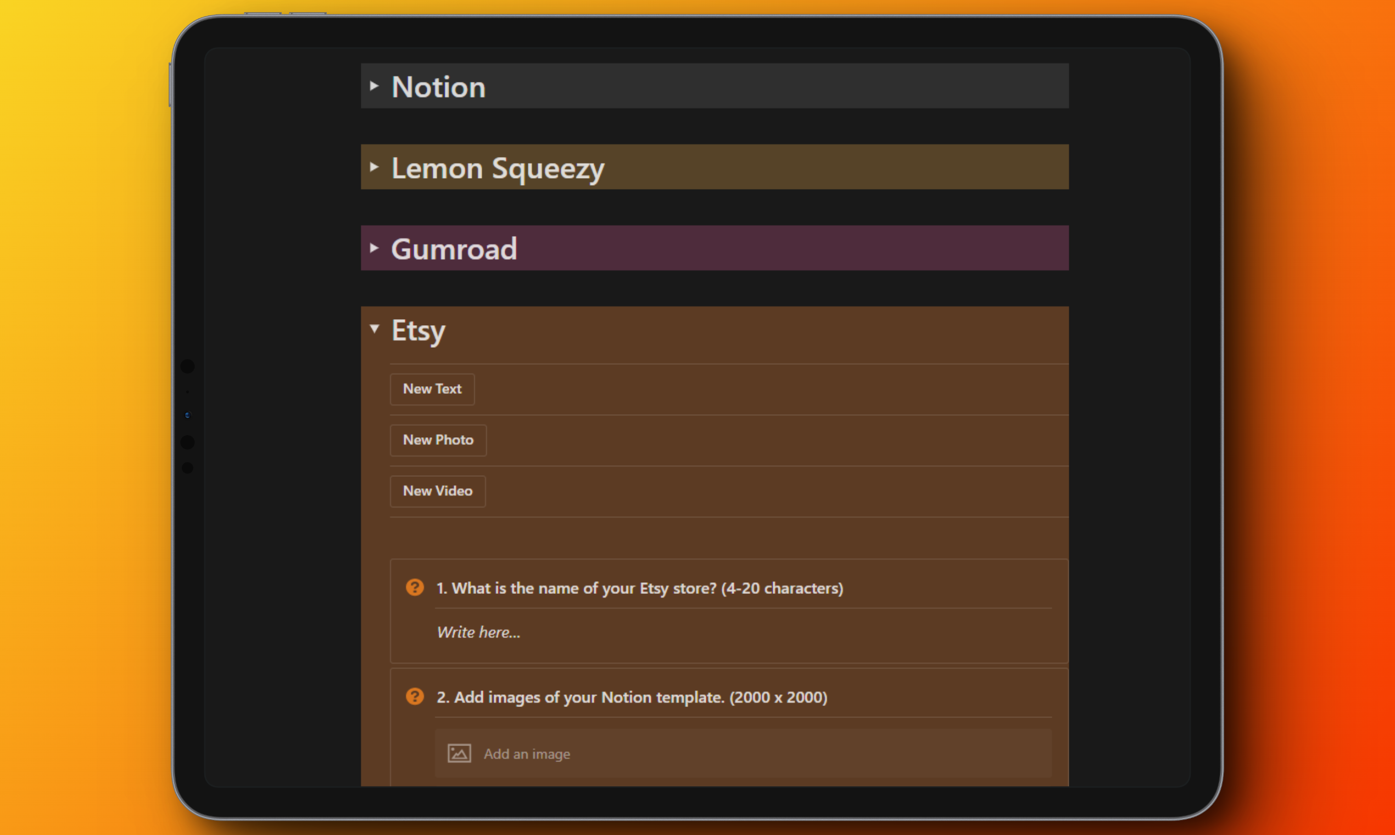Collapse the Etsy section toggle arrow
The image size is (1395, 835).
(375, 329)
